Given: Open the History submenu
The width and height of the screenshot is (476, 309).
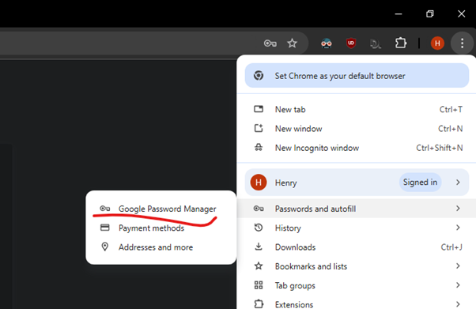Looking at the screenshot, I should click(357, 228).
